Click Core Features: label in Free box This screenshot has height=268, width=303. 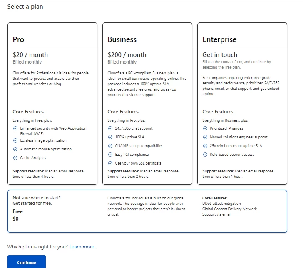[x=215, y=198]
